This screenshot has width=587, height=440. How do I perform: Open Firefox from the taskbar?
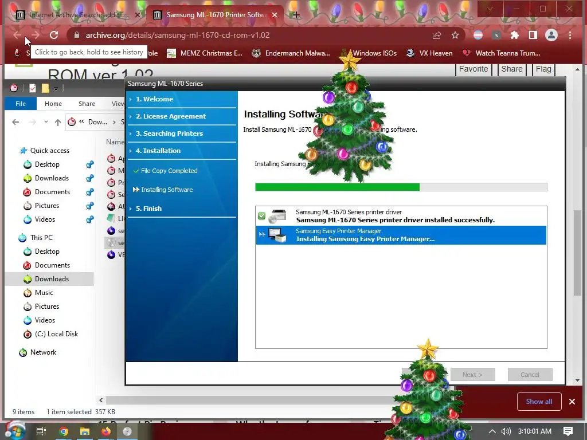click(x=106, y=431)
